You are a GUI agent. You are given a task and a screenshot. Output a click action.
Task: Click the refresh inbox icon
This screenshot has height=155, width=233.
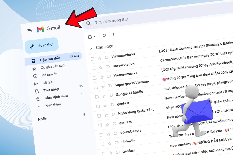pos(104,35)
